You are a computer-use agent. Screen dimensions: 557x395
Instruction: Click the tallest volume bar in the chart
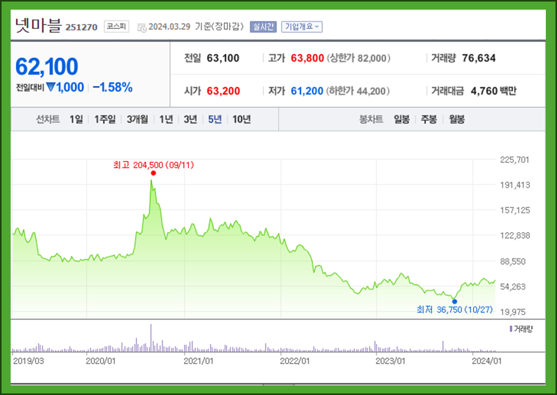[151, 338]
